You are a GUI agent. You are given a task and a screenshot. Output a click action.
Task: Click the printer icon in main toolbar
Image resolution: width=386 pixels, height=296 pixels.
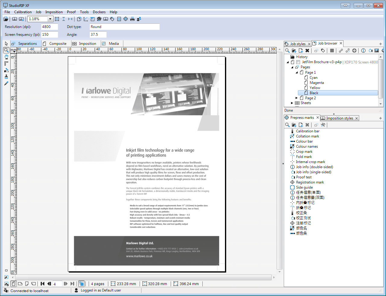(132, 19)
